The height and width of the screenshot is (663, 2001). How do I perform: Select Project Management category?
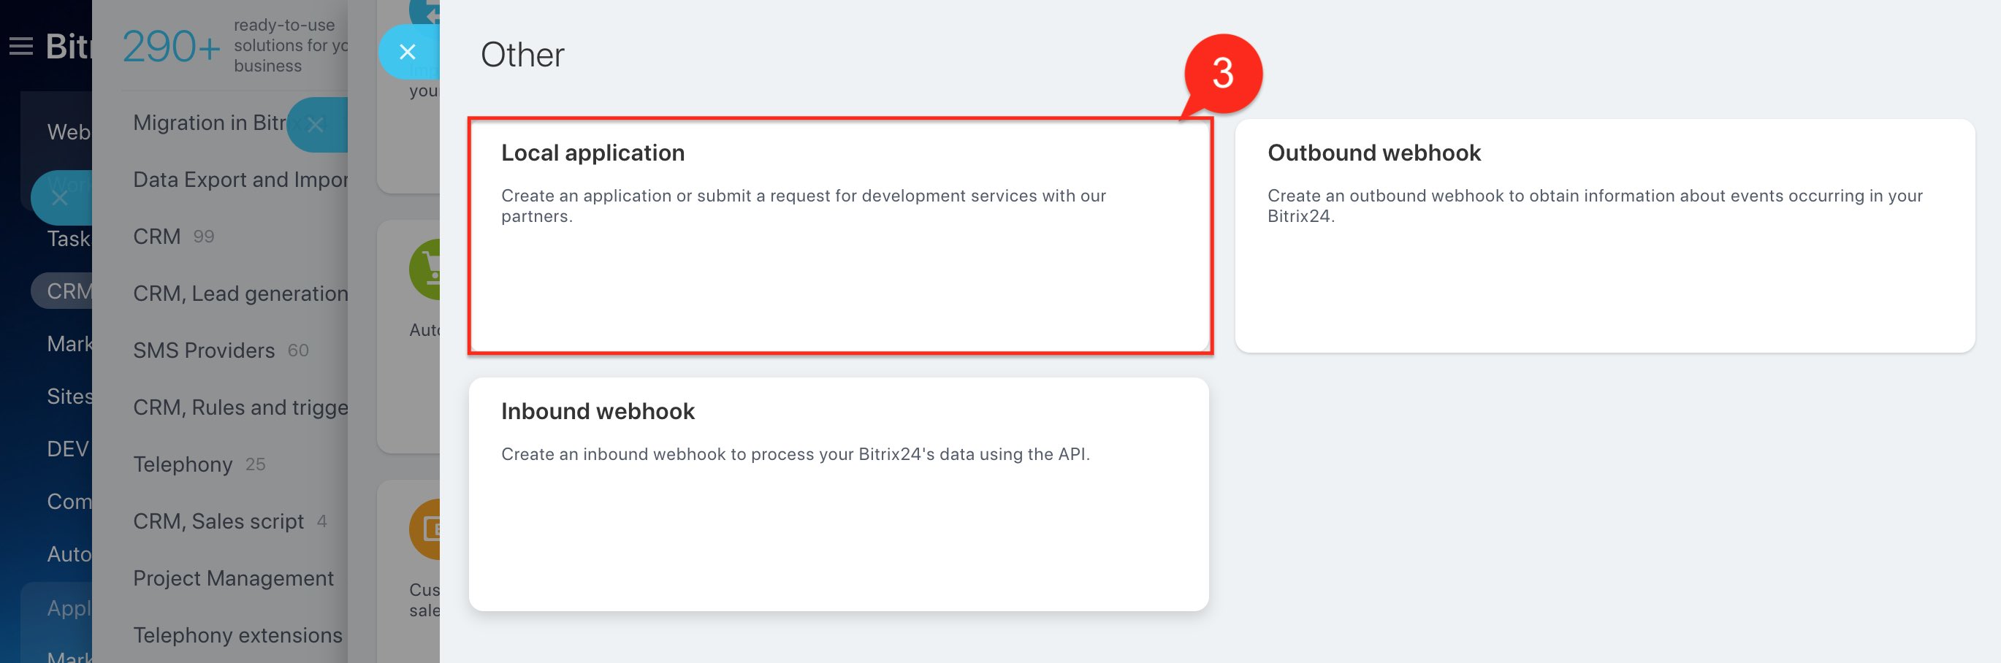click(x=233, y=578)
